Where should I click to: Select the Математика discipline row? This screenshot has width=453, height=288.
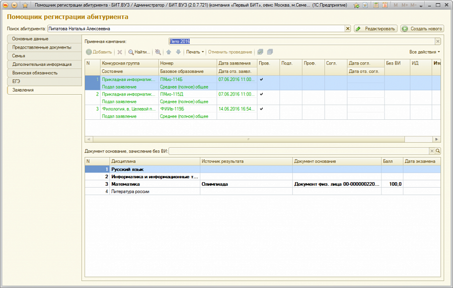pyautogui.click(x=263, y=184)
